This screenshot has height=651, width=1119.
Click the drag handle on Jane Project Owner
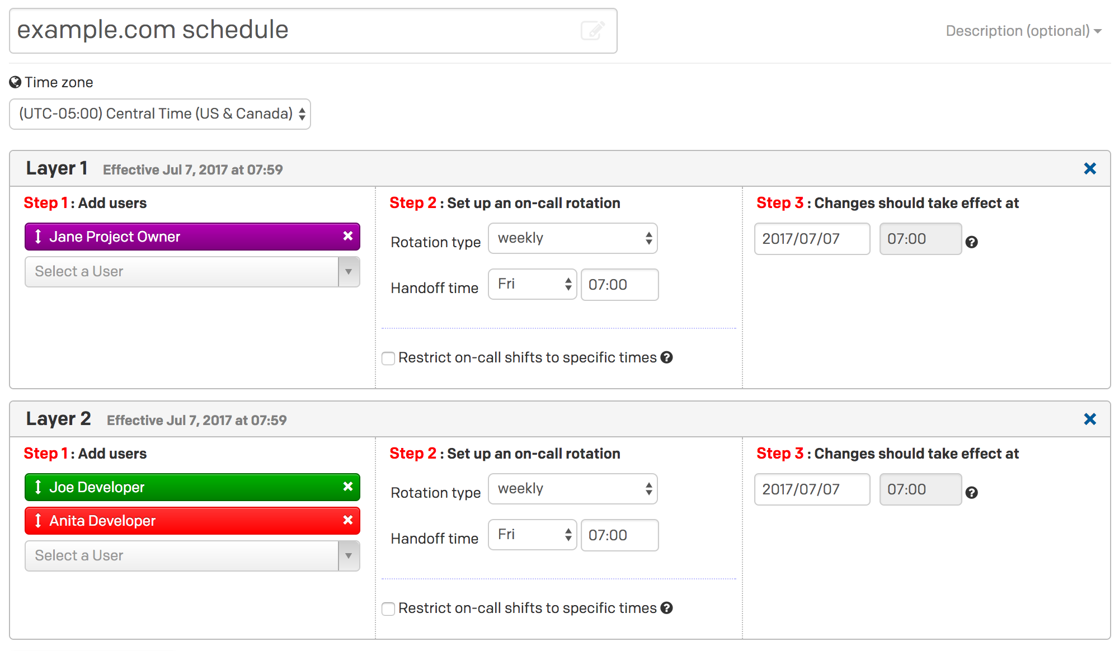tap(37, 237)
